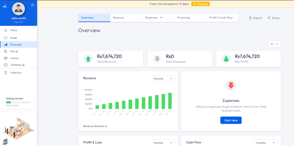Click the Free Trial label under the name
Viewport: 294px width, 146px height.
pyautogui.click(x=18, y=22)
